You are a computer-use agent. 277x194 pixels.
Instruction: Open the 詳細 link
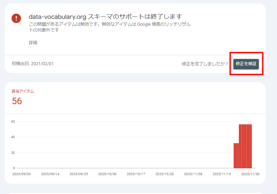coord(33,43)
